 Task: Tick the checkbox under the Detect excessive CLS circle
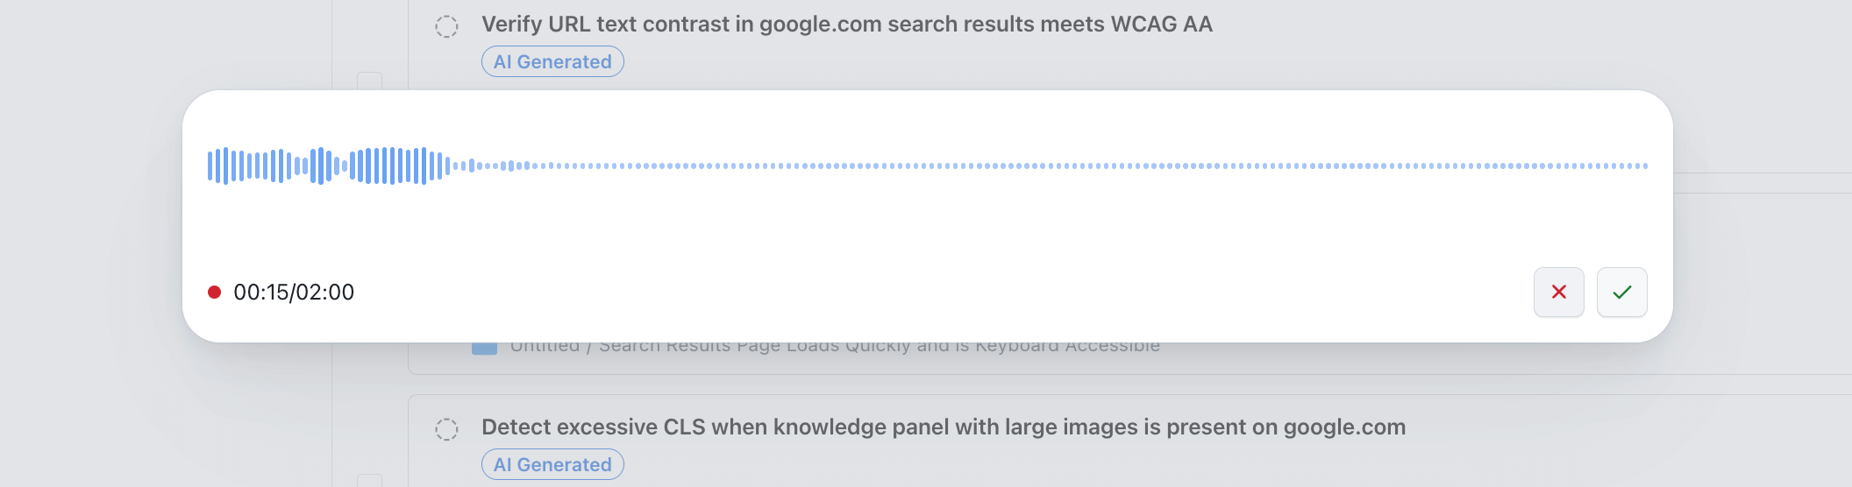click(x=369, y=480)
